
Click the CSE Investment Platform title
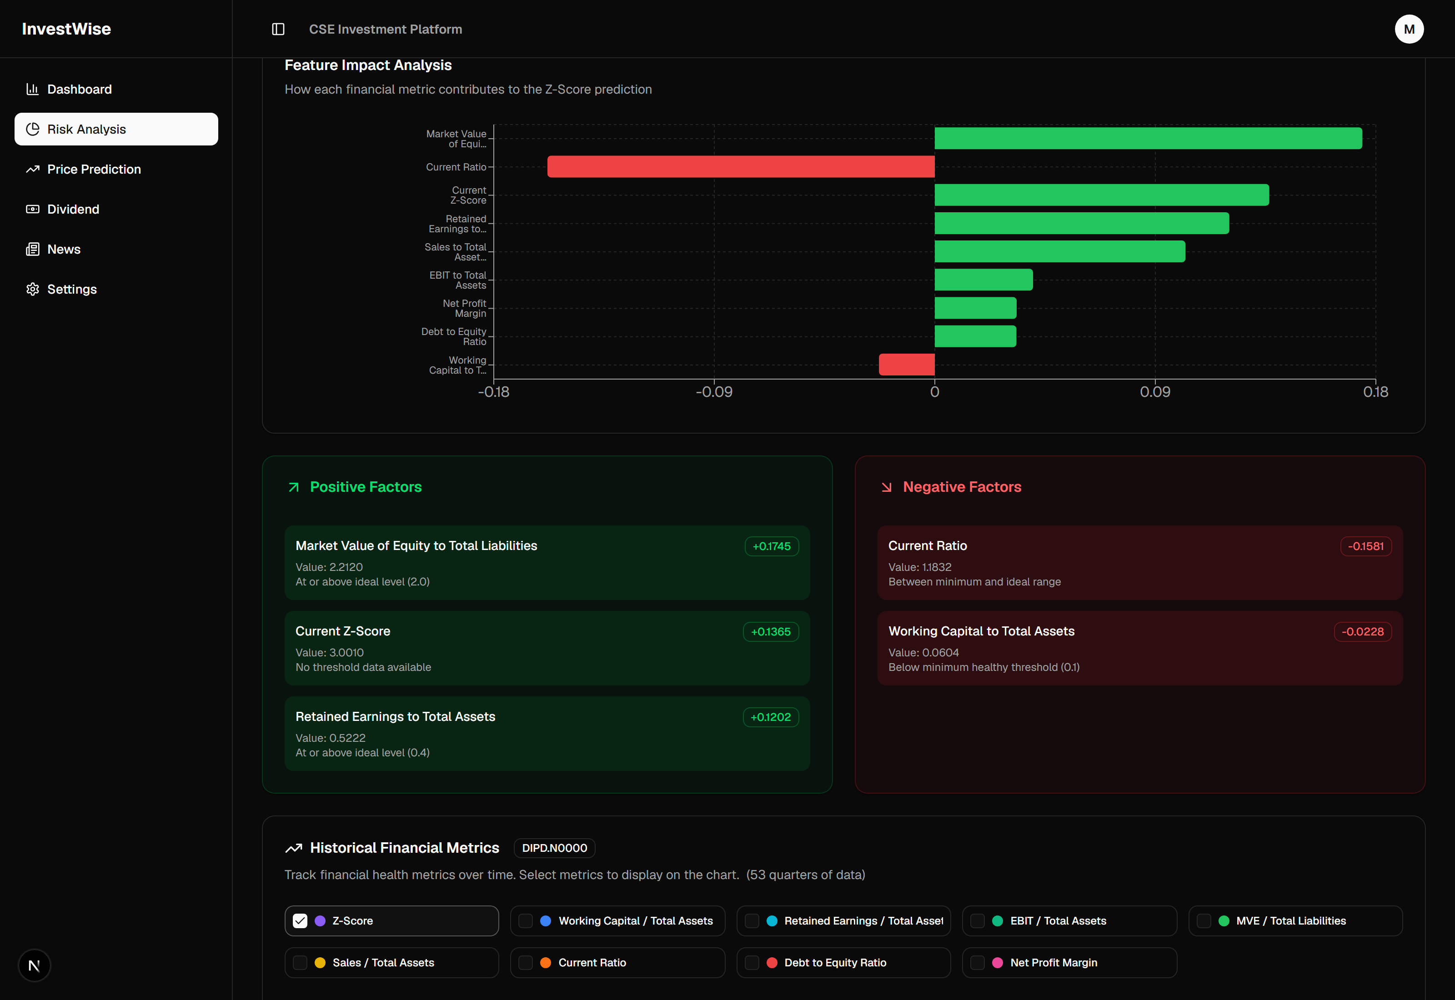(386, 29)
